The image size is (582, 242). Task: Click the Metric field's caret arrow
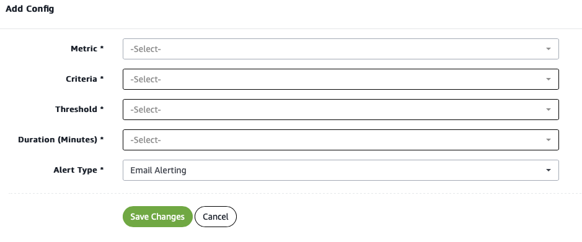[x=549, y=49]
